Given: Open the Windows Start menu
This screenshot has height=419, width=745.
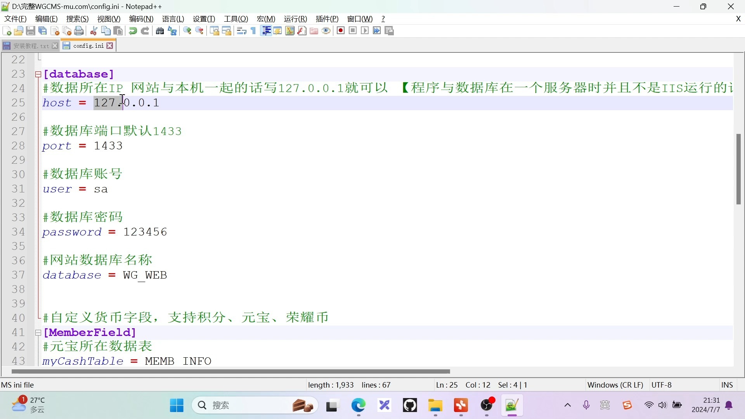Looking at the screenshot, I should [x=177, y=405].
